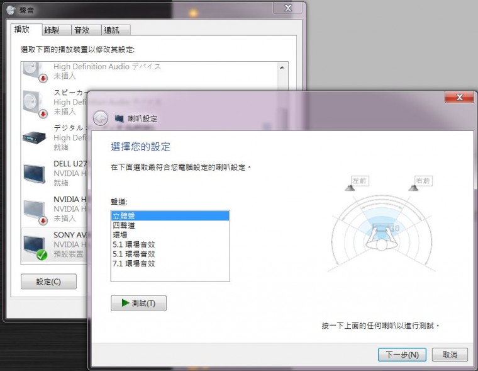Click the speaker setup (喇叭設定) title icon

119,118
